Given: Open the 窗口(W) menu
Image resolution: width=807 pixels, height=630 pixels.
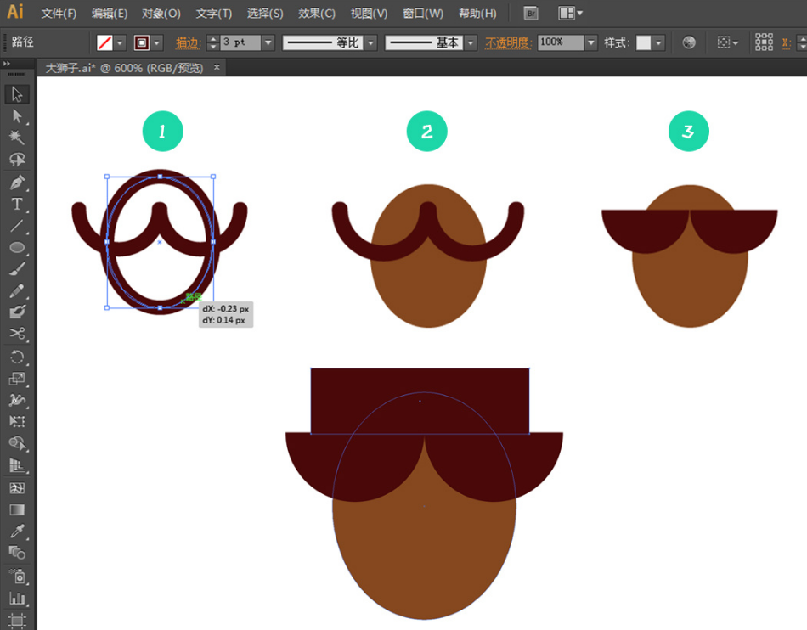Looking at the screenshot, I should (423, 14).
